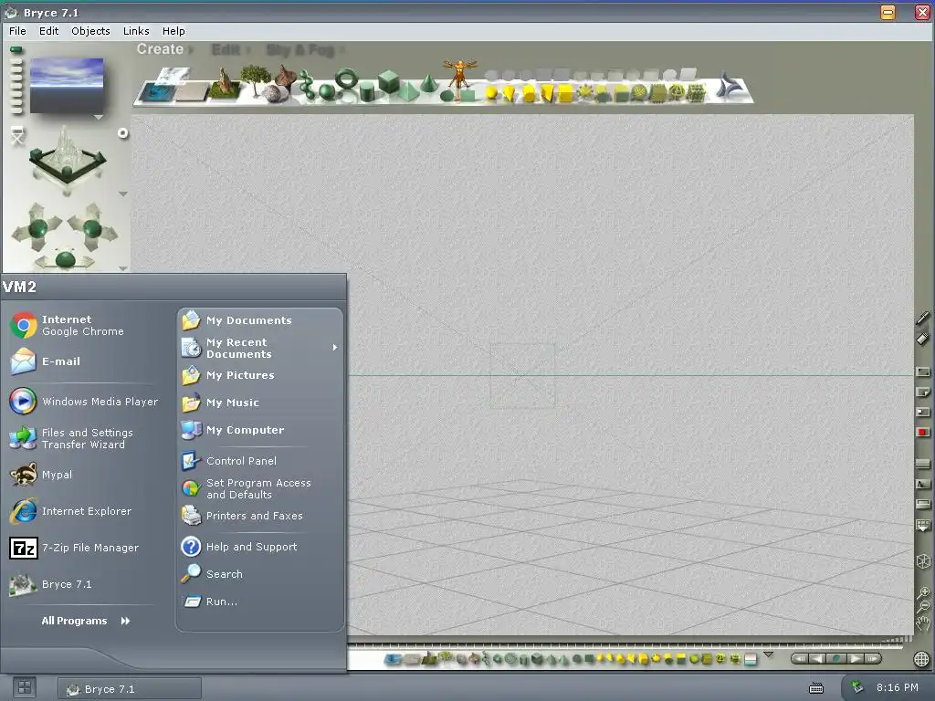Image resolution: width=935 pixels, height=701 pixels.
Task: Select Bryce 7.1 taskbar button
Action: [130, 688]
